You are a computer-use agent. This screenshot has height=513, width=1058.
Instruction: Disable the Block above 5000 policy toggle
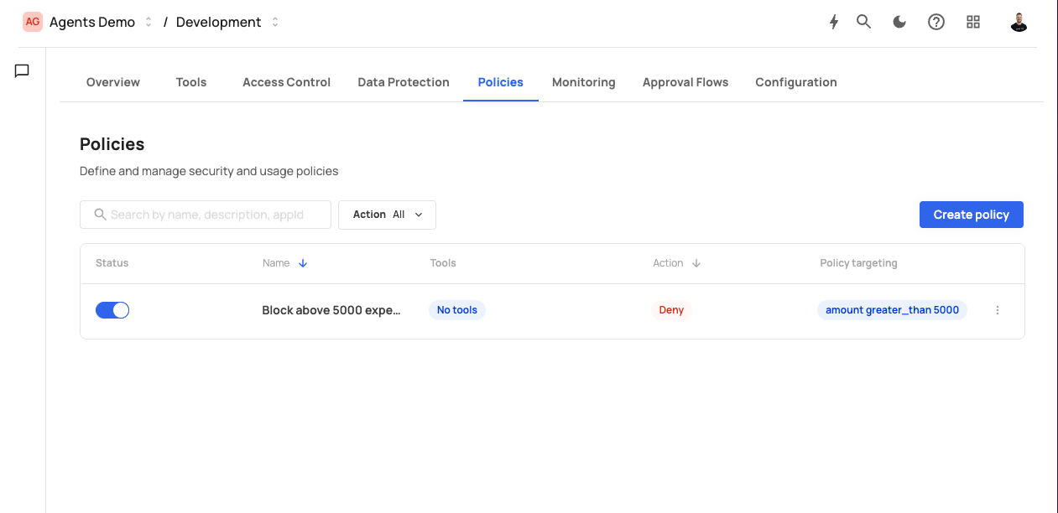(112, 310)
